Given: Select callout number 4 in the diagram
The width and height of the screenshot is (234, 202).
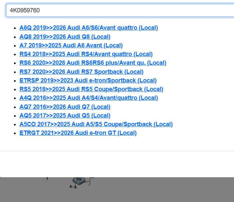Looking at the screenshot, I should 70,187.
